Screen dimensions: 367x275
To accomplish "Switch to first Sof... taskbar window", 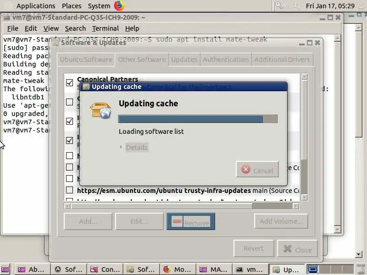I will [68, 269].
